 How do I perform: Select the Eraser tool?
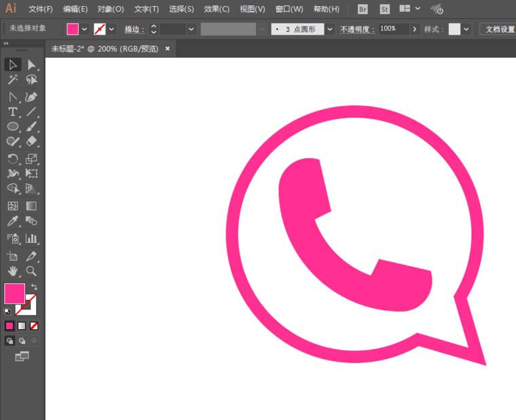31,141
